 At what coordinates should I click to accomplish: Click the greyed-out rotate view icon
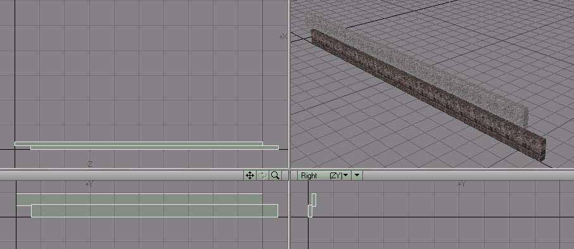pos(262,176)
